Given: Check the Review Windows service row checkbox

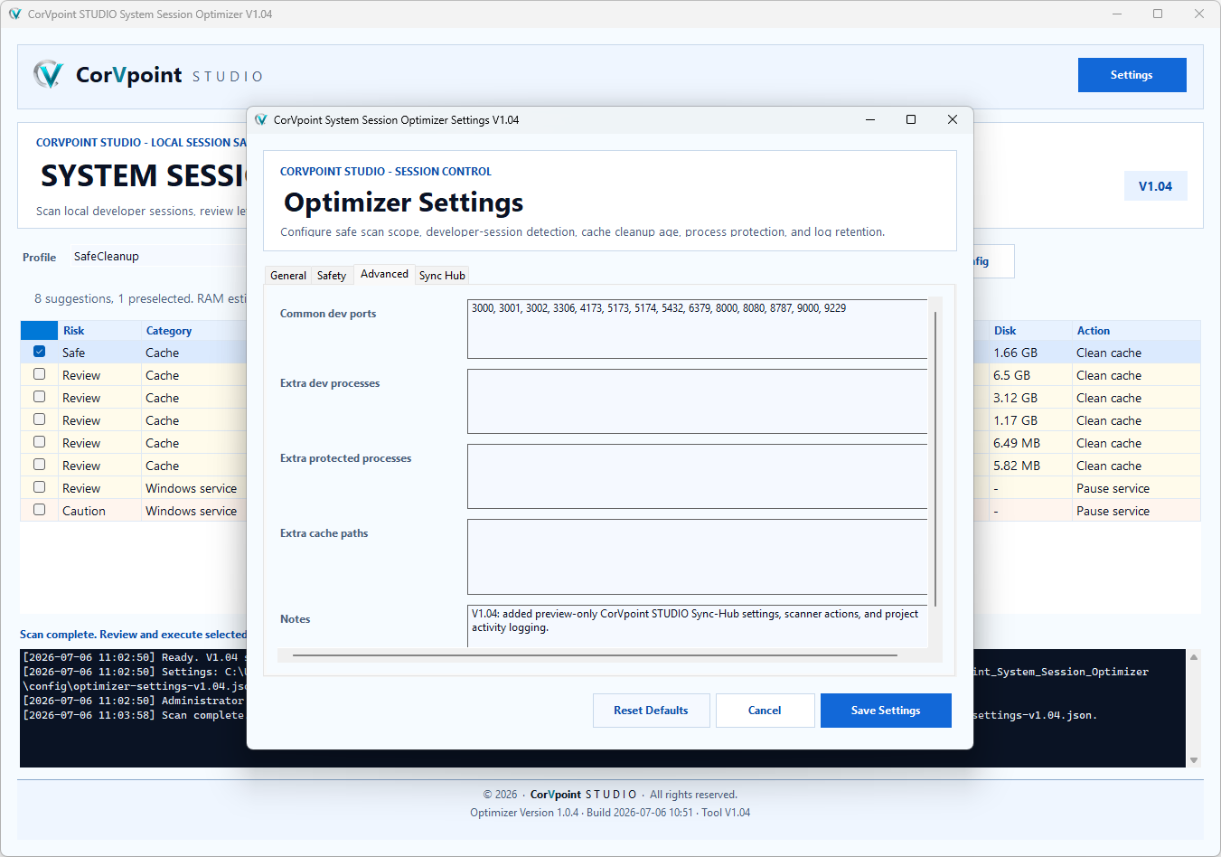Looking at the screenshot, I should [39, 487].
